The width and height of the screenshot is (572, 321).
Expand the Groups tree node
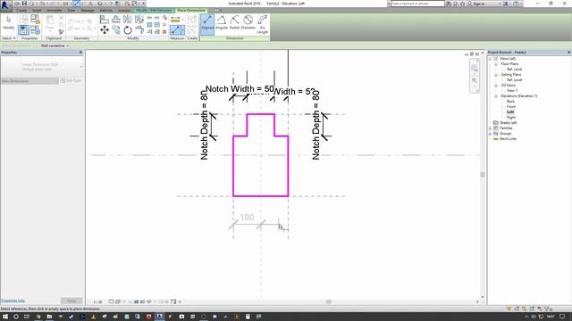point(491,134)
